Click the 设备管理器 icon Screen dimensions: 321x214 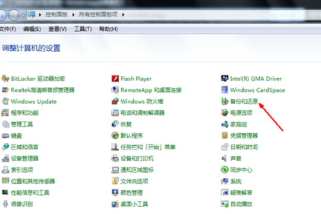(x=5, y=158)
